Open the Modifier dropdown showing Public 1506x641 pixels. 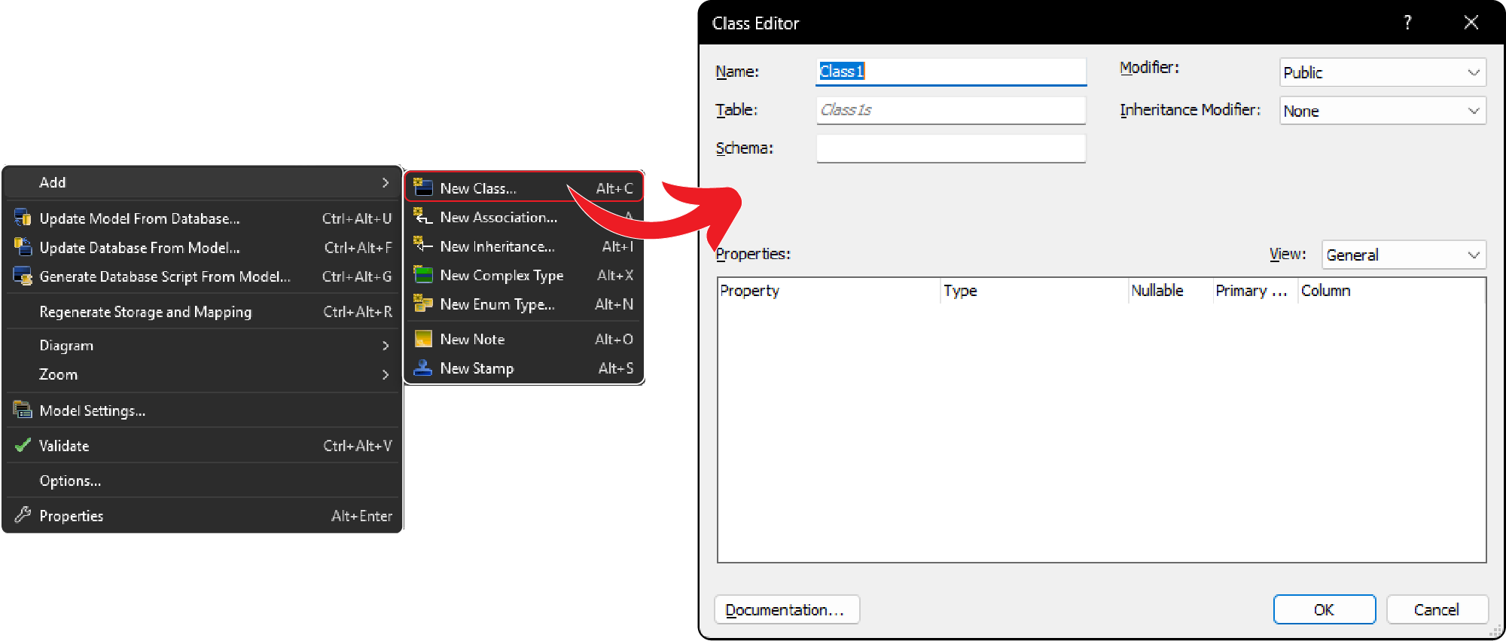(x=1383, y=72)
